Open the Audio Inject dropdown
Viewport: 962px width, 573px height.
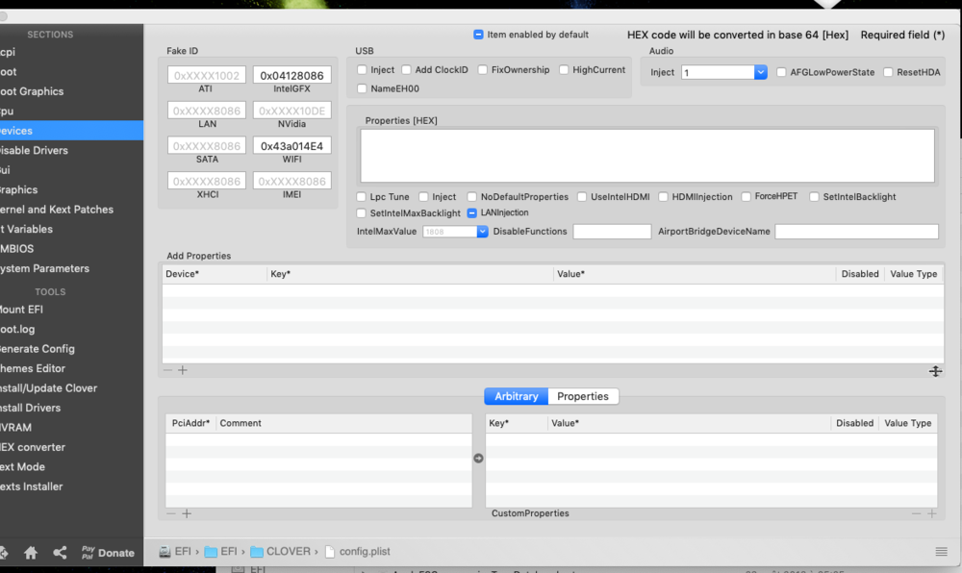(760, 72)
